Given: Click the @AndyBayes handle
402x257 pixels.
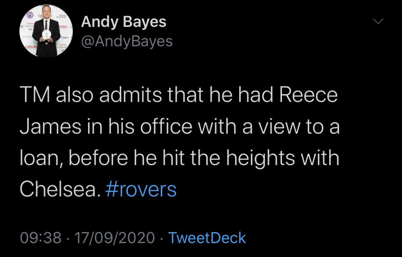Looking at the screenshot, I should click(x=127, y=41).
